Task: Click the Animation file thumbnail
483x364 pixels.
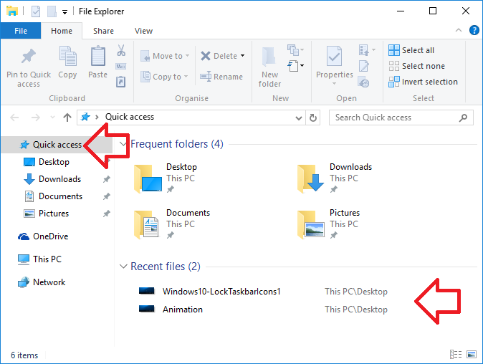Action: click(x=147, y=309)
